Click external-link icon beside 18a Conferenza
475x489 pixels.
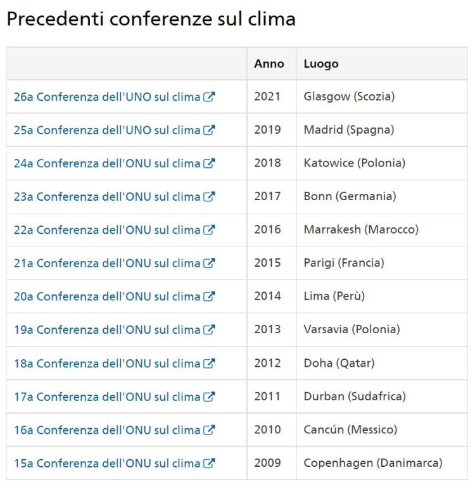(x=209, y=364)
